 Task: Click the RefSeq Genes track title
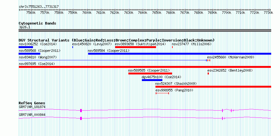click(32, 103)
